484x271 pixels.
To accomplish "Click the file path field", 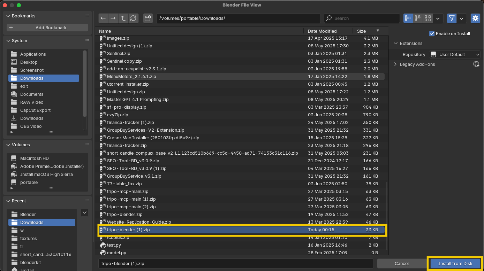I will tap(239, 18).
